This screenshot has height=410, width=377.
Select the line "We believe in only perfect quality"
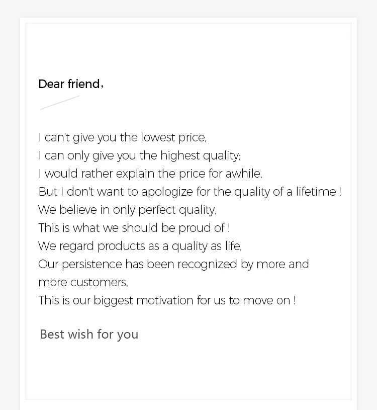click(x=127, y=210)
